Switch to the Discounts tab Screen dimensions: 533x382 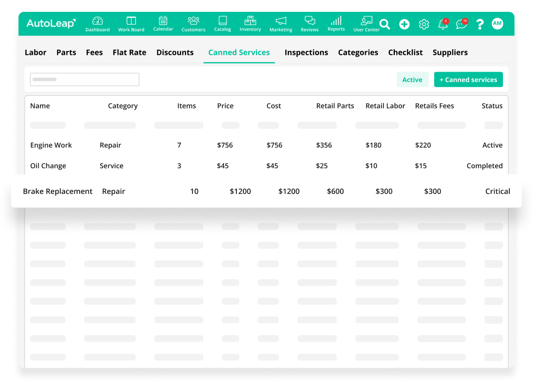pyautogui.click(x=175, y=52)
